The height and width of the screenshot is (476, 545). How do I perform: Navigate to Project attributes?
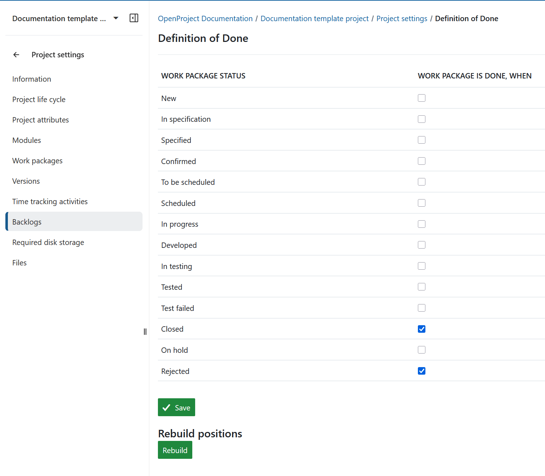(x=40, y=120)
